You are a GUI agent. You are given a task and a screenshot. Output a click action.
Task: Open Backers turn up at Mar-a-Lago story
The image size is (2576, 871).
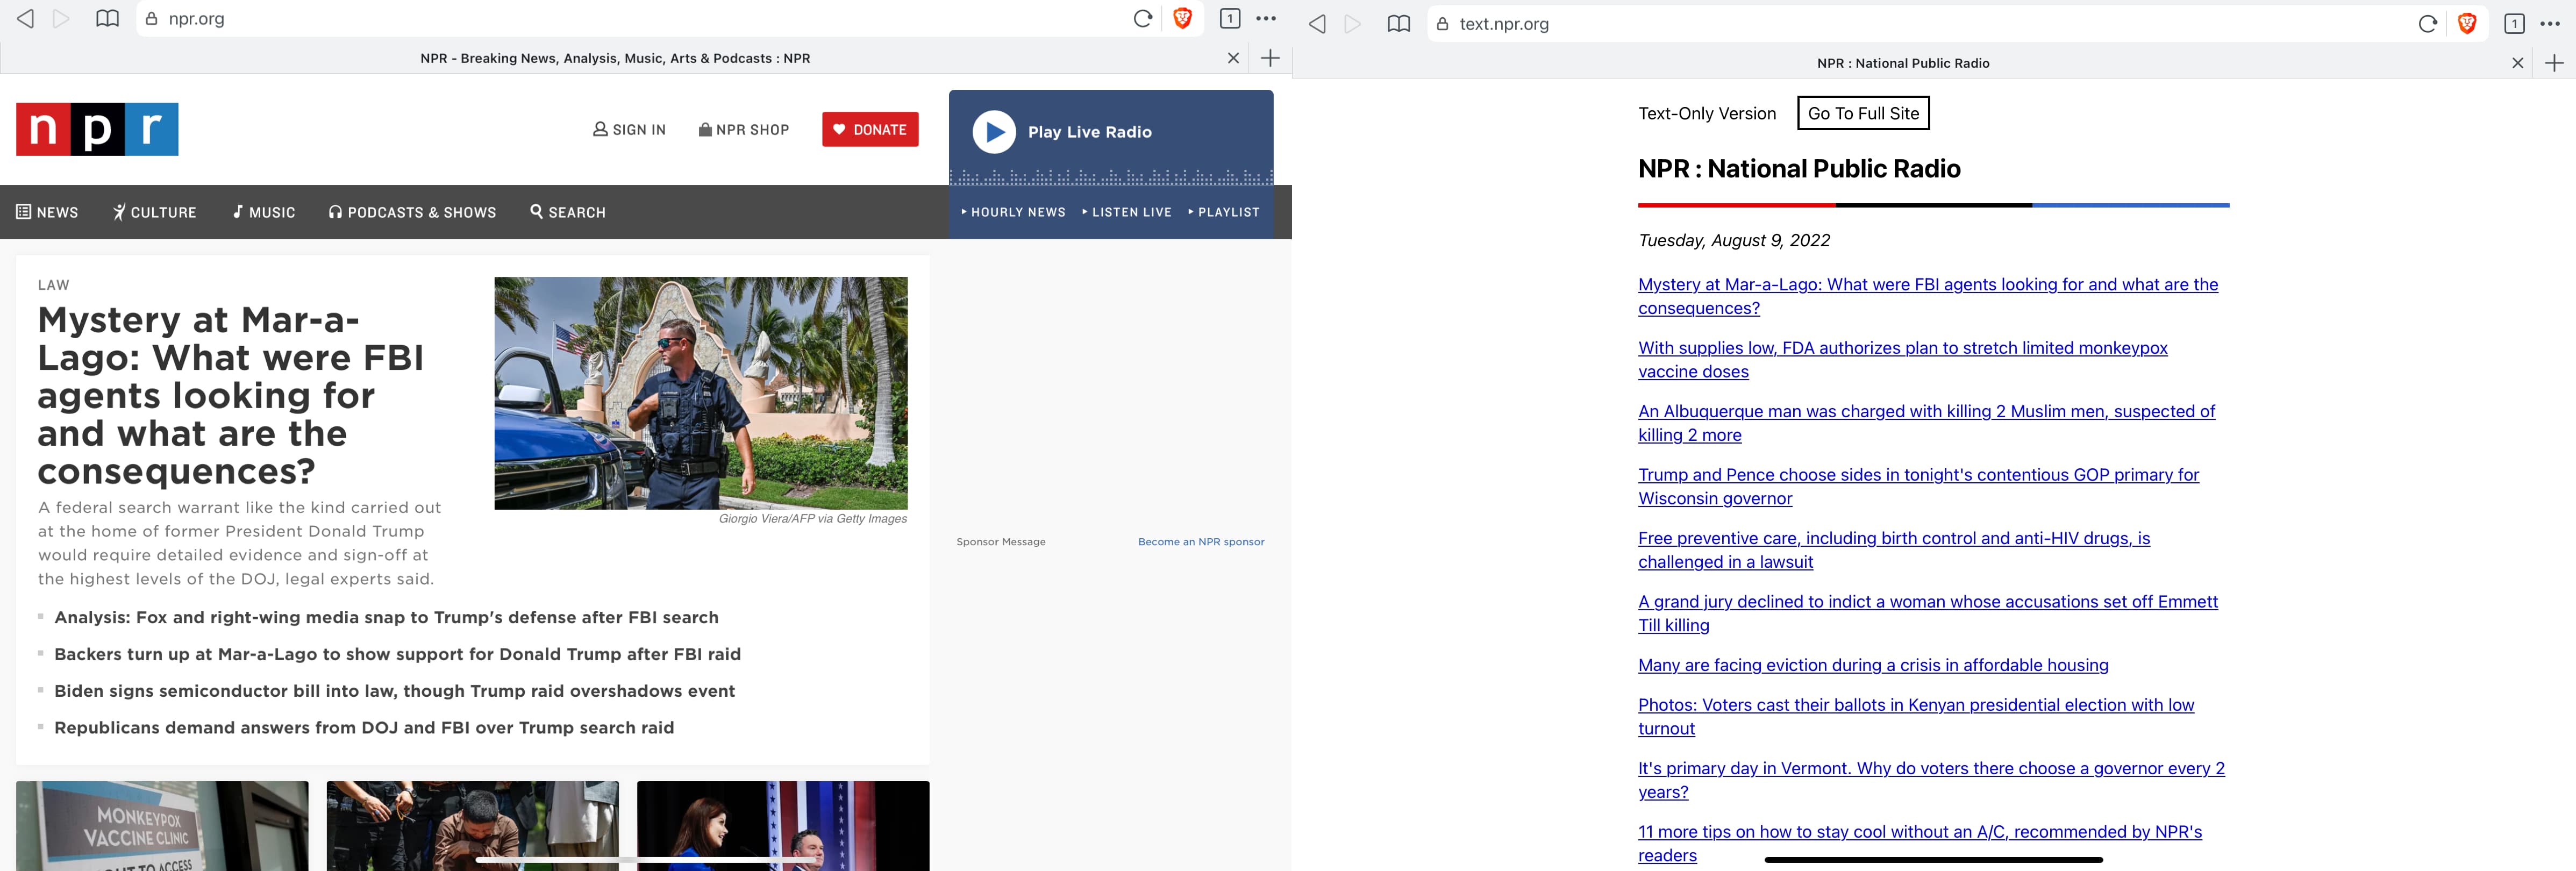click(x=397, y=654)
